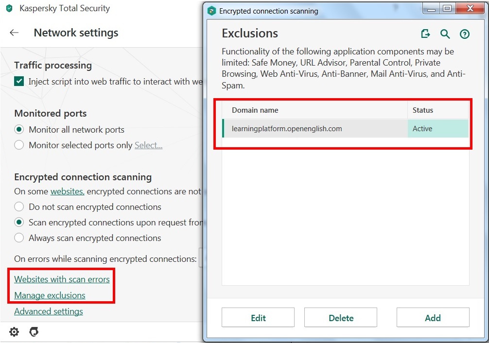Image resolution: width=489 pixels, height=343 pixels.
Task: Open Manage exclusions link
Action: pyautogui.click(x=50, y=295)
